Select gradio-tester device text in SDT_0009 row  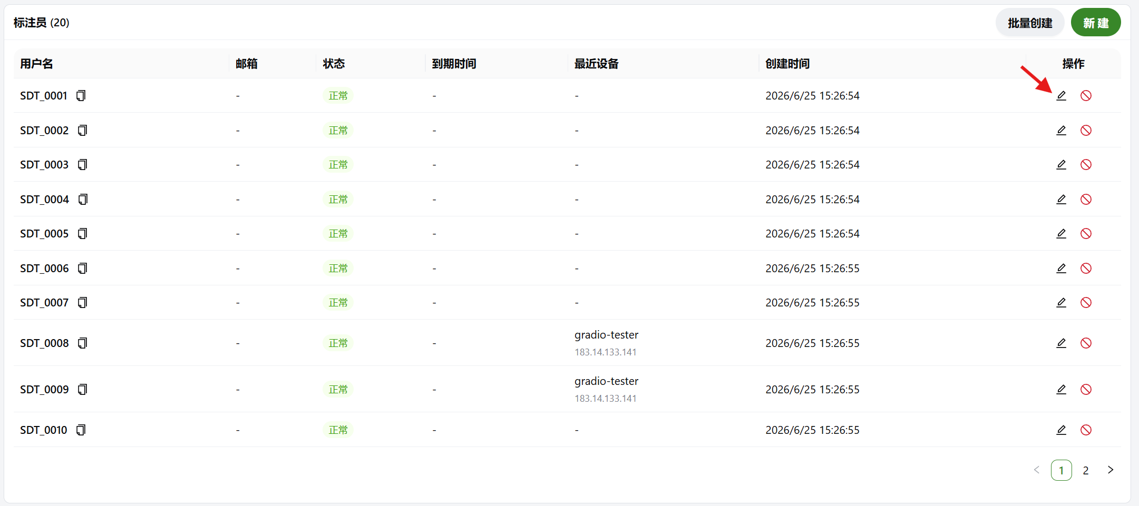point(606,381)
